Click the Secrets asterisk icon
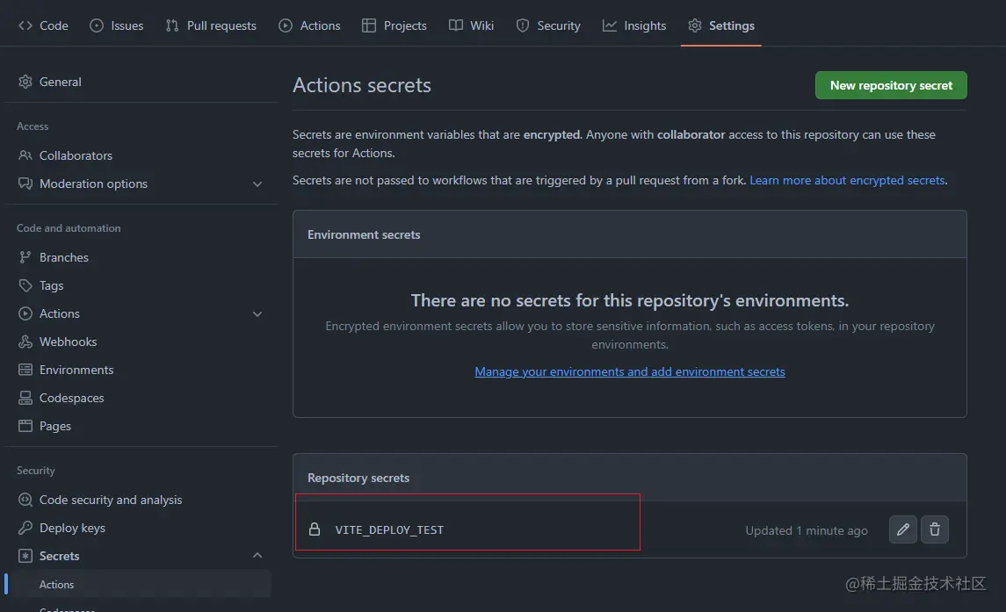 [x=25, y=556]
